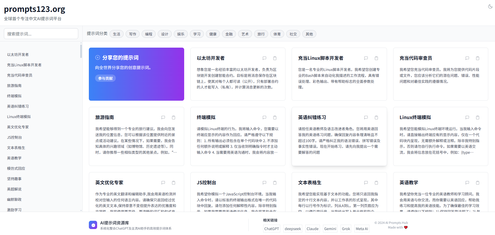The image size is (495, 235).
Task: Click clipboard icon on 充当代码审查员 card
Action: coord(478,58)
